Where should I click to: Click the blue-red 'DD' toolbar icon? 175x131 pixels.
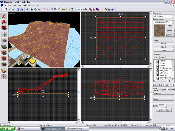[x=91, y=10]
